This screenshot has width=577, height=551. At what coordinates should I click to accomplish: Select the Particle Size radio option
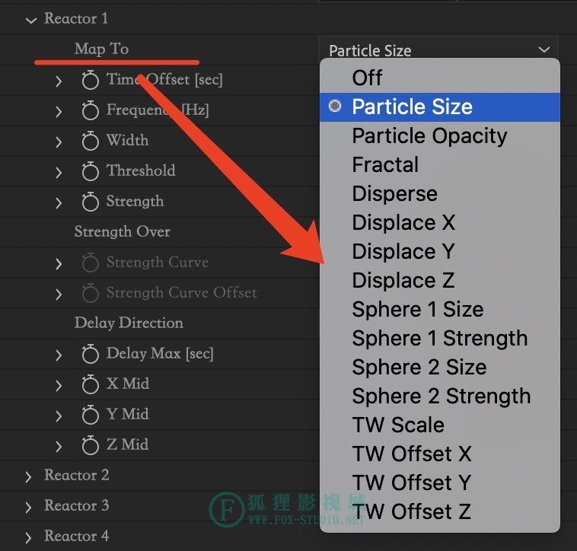point(440,107)
